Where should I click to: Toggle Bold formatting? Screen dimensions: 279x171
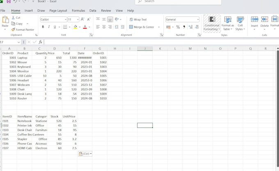click(x=43, y=27)
